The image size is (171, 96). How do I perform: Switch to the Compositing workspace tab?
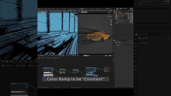click(97, 9)
